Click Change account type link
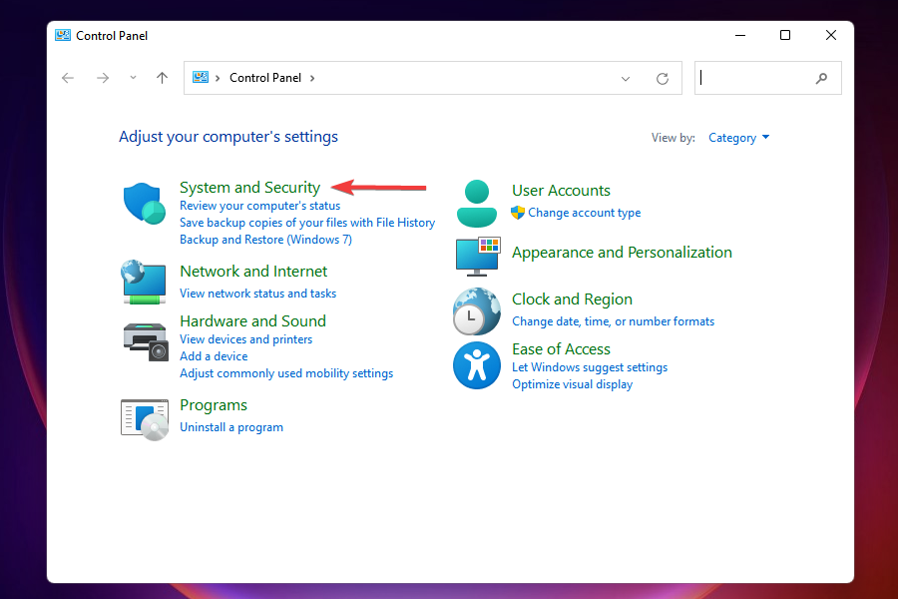898x599 pixels. (x=584, y=213)
